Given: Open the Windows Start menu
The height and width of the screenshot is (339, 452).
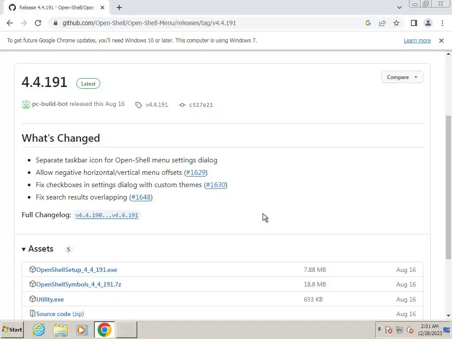Looking at the screenshot, I should pos(12,329).
